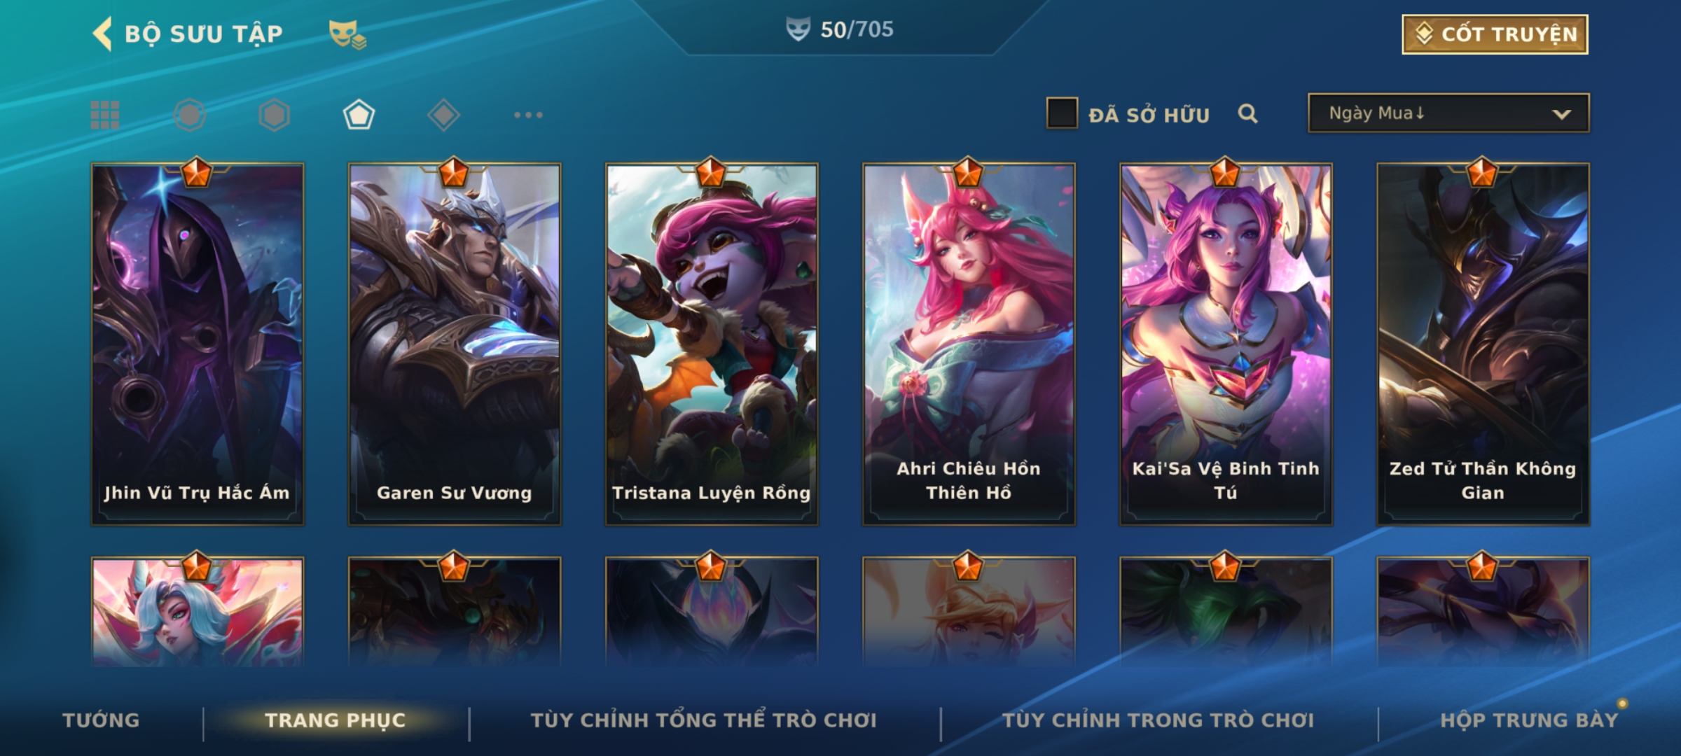Open the Ngày Mua sort dropdown
The height and width of the screenshot is (756, 1681).
(x=1448, y=113)
